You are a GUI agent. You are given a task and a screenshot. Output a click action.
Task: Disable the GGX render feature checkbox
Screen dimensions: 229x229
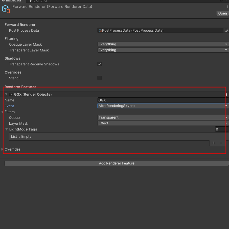[x=11, y=94]
